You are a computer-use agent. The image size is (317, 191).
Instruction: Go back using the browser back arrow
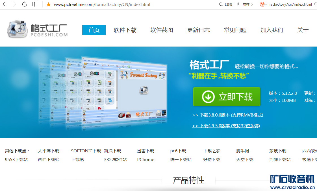(4, 4)
